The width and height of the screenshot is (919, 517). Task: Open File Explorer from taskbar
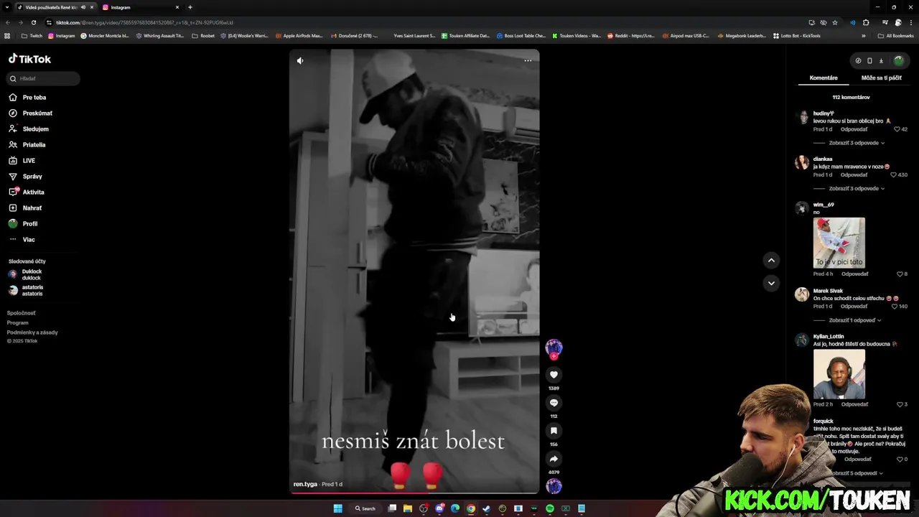(x=408, y=508)
